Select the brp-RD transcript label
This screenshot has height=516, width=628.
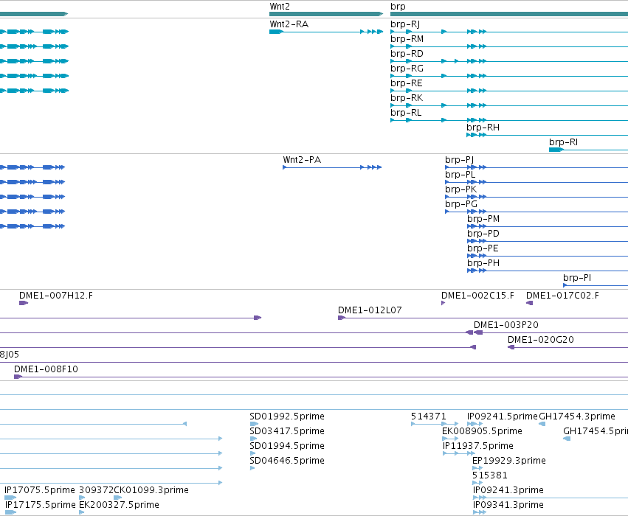[x=407, y=54]
